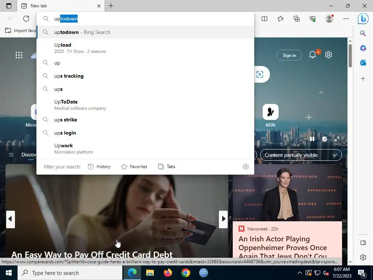Open Browser essentials heart icon
Screen dimensions: 373x280
coord(313,19)
